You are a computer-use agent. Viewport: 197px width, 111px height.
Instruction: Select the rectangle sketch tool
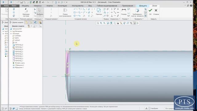click(x=74, y=12)
